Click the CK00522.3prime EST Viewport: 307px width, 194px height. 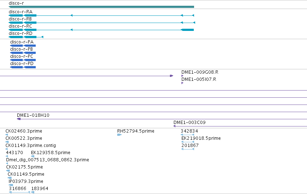pyautogui.click(x=24, y=138)
